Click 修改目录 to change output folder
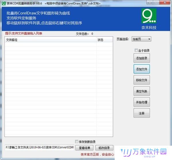 click(104, 148)
